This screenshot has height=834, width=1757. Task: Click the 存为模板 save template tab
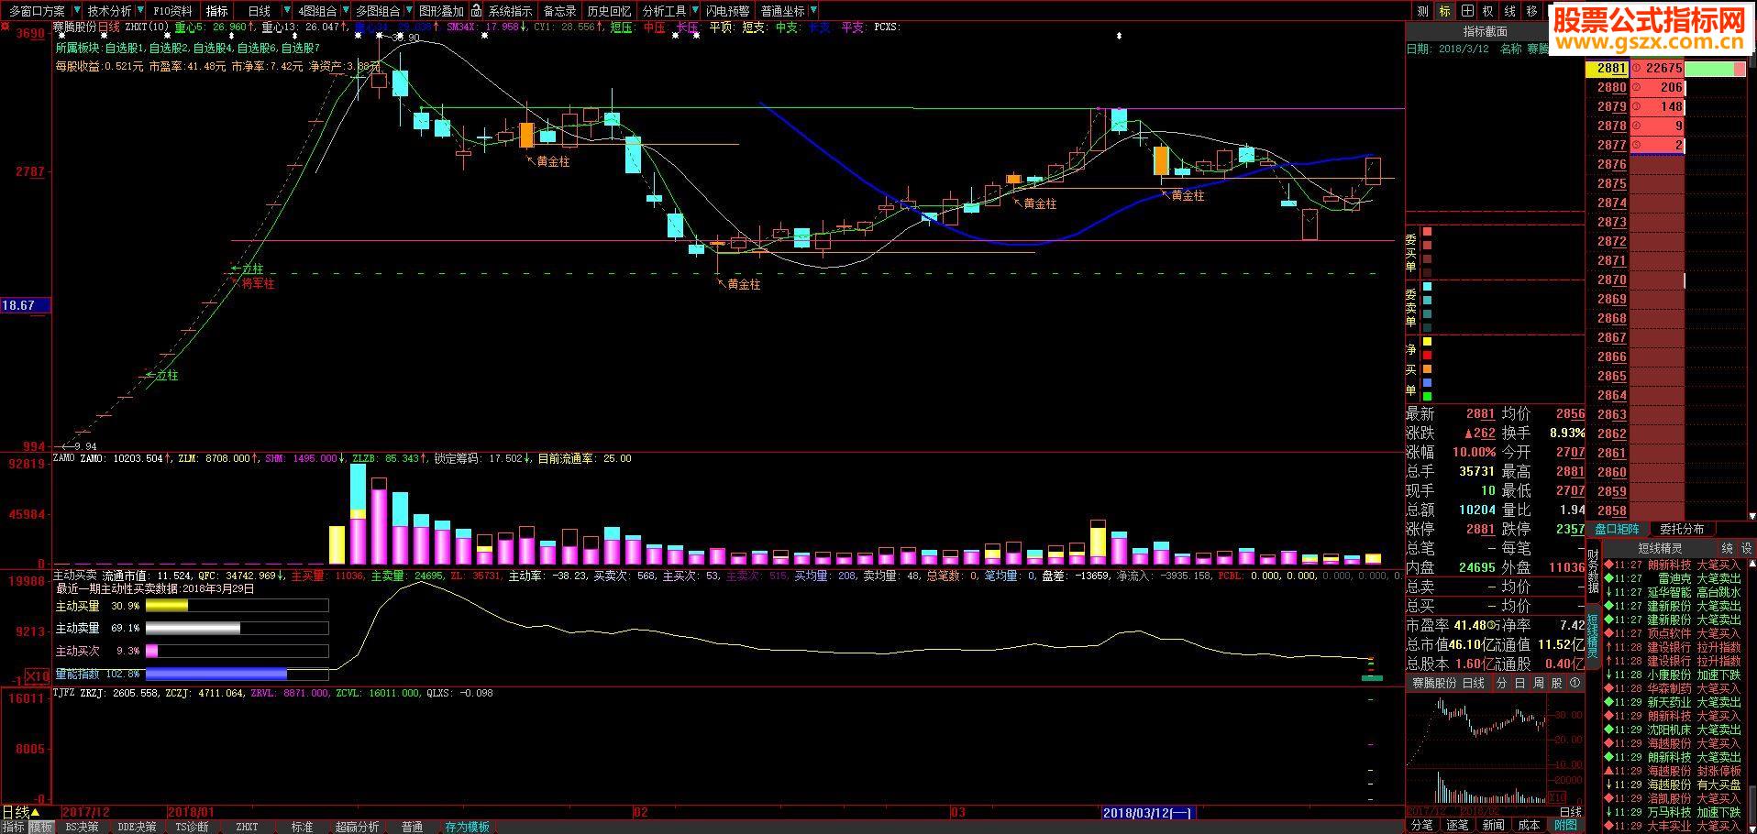468,827
